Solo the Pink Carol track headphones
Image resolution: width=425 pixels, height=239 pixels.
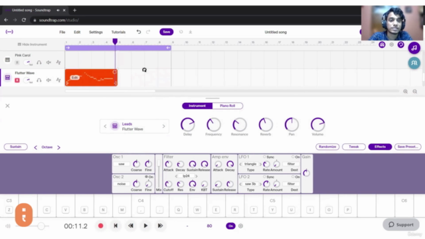pos(39,62)
